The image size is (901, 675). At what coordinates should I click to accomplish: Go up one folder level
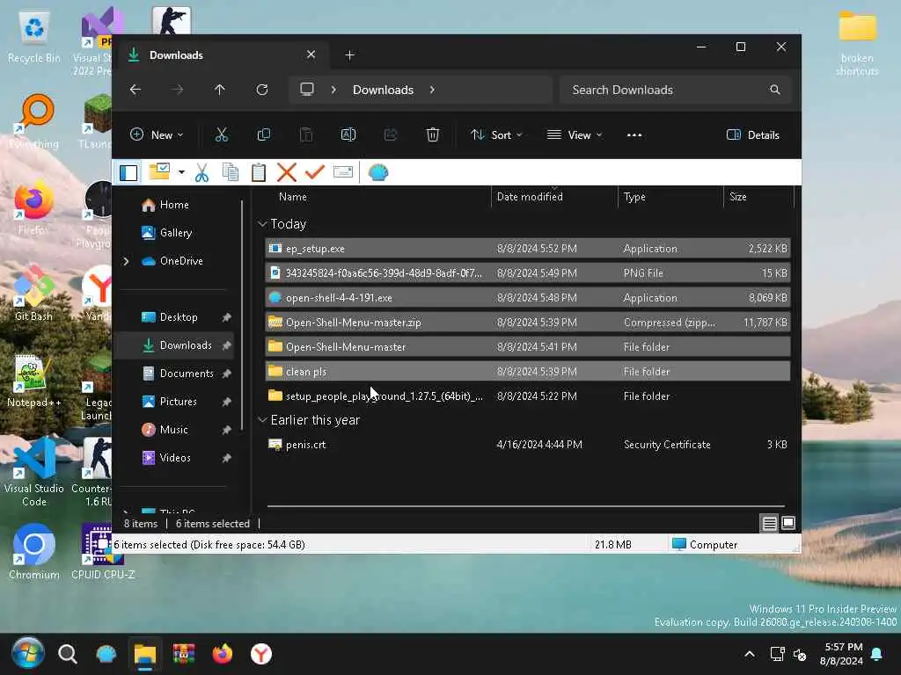(219, 90)
